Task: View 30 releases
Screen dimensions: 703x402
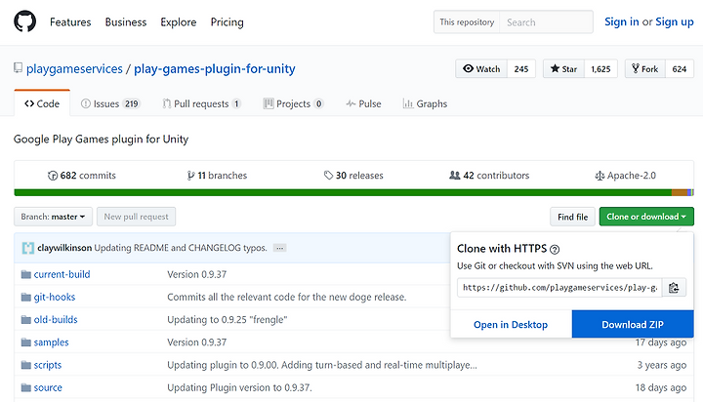Action: 353,176
